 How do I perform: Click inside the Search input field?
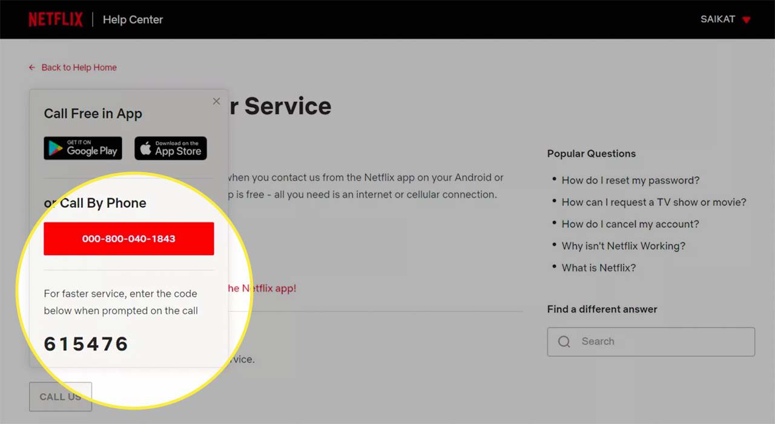point(651,341)
